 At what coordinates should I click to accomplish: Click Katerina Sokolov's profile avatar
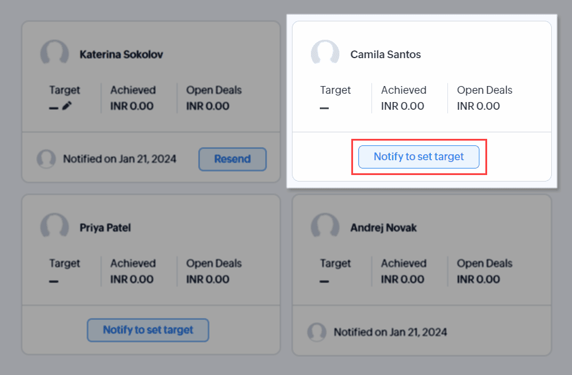[54, 54]
